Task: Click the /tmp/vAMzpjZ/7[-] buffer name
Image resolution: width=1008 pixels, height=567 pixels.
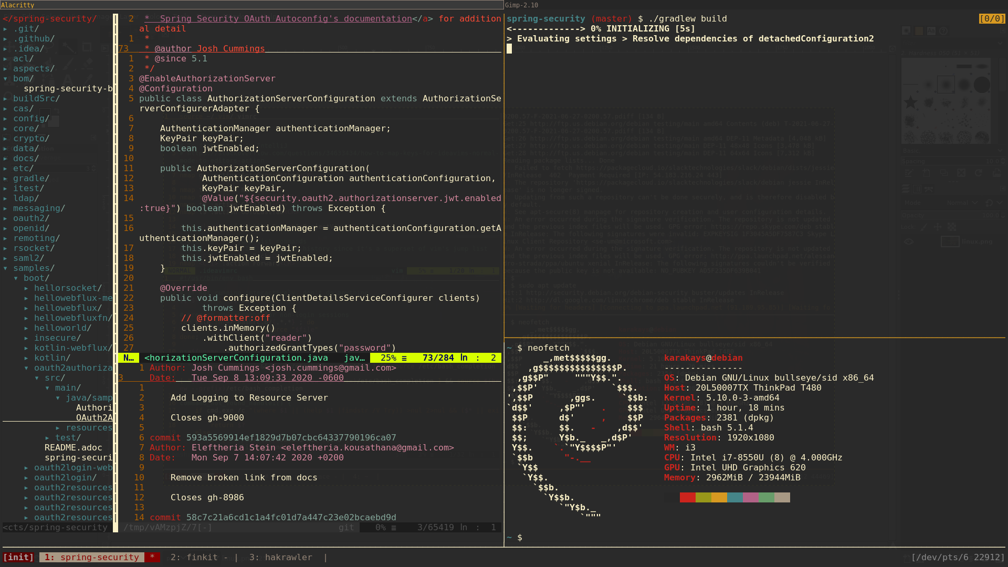Action: tap(168, 528)
